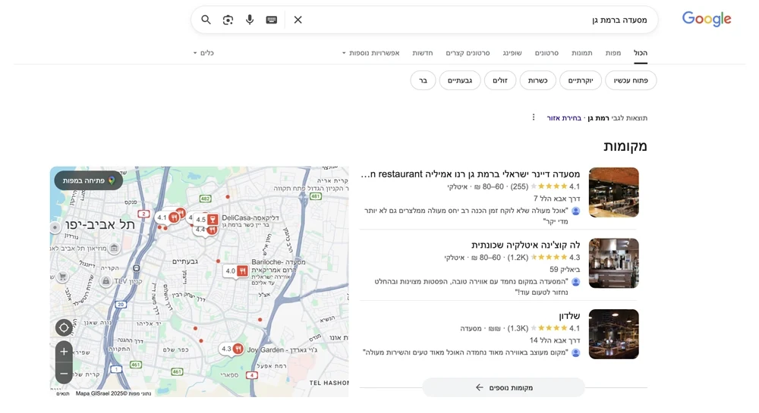Apply the כשרות filter chip

pos(538,80)
